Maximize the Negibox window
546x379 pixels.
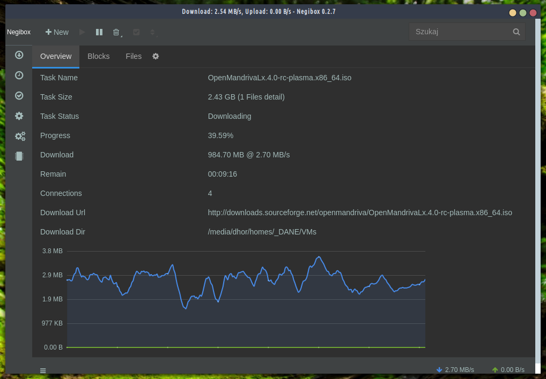coord(523,13)
